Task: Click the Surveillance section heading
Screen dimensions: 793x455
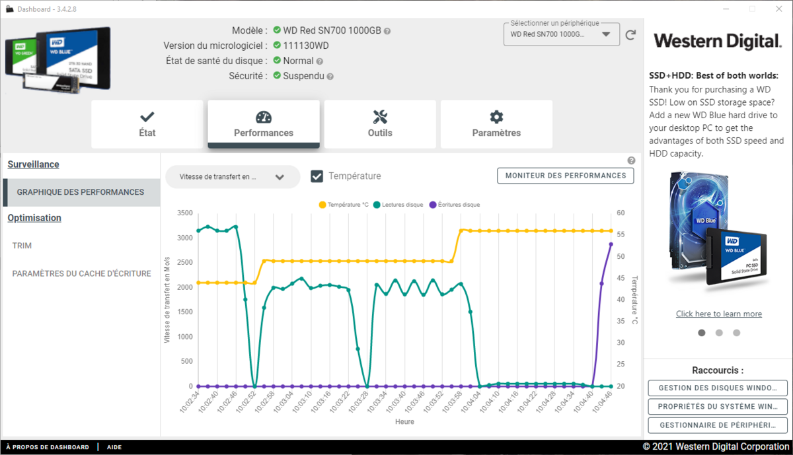Action: click(33, 164)
